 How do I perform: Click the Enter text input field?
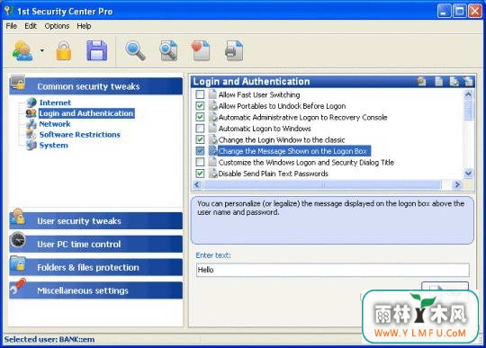click(333, 270)
